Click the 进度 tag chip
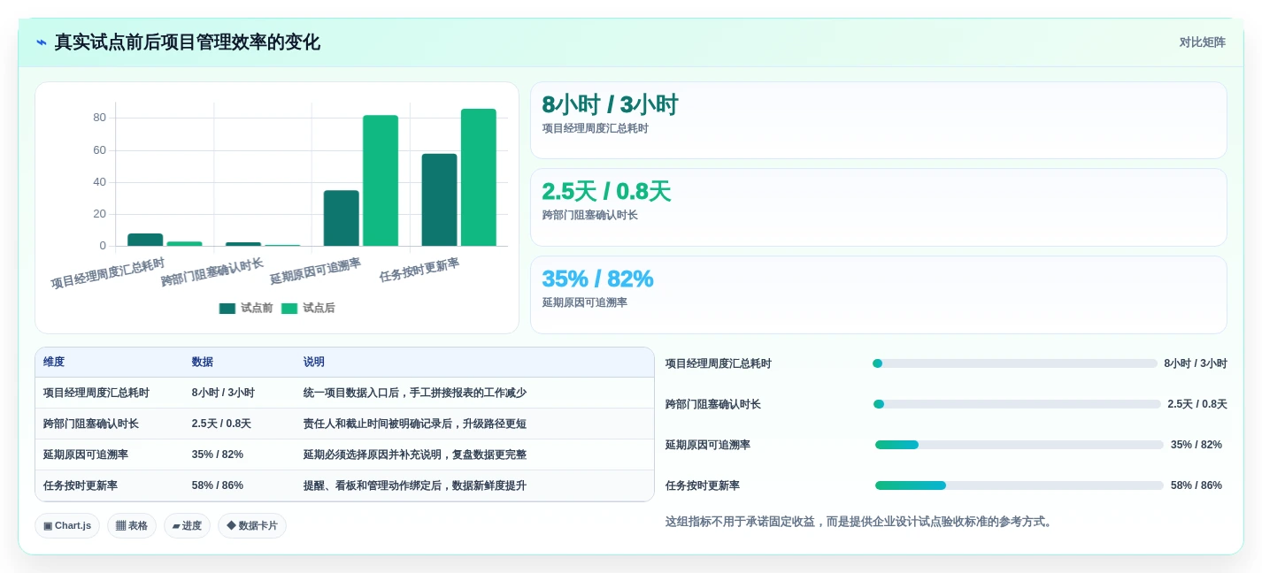Image resolution: width=1262 pixels, height=573 pixels. click(x=187, y=525)
